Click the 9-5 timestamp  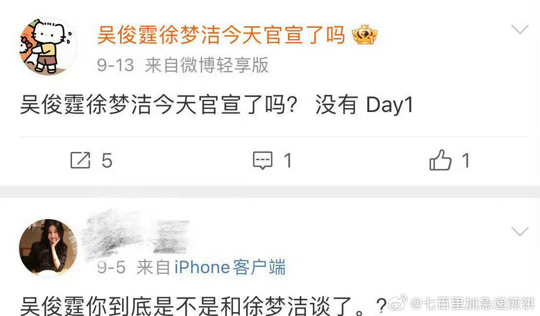(111, 267)
